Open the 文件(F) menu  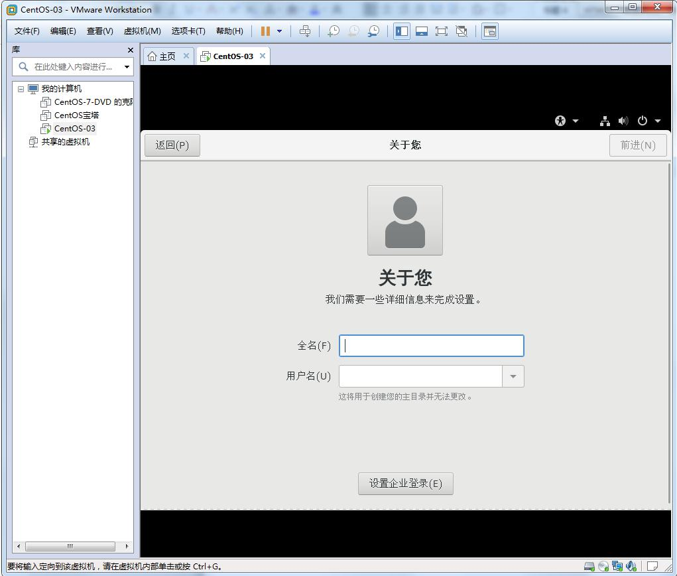(27, 31)
